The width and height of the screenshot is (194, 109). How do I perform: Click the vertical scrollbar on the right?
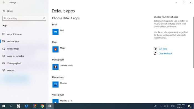(193, 42)
